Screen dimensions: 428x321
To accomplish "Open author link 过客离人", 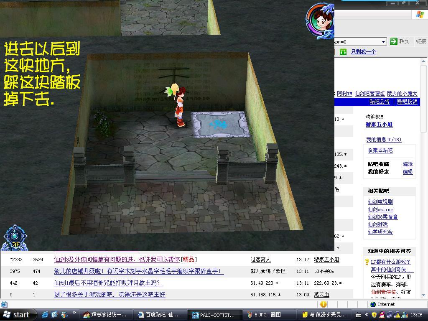I will [260, 260].
